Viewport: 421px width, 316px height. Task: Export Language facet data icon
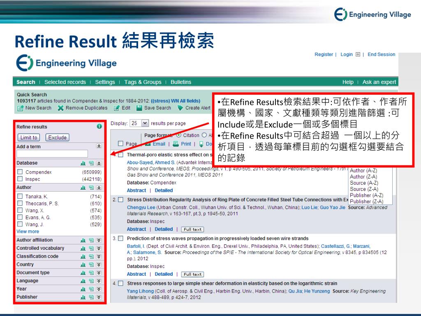click(x=92, y=281)
